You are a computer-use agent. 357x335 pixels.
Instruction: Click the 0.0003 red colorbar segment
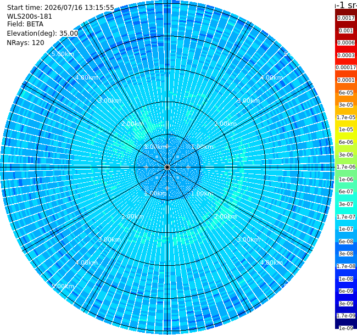(x=346, y=55)
